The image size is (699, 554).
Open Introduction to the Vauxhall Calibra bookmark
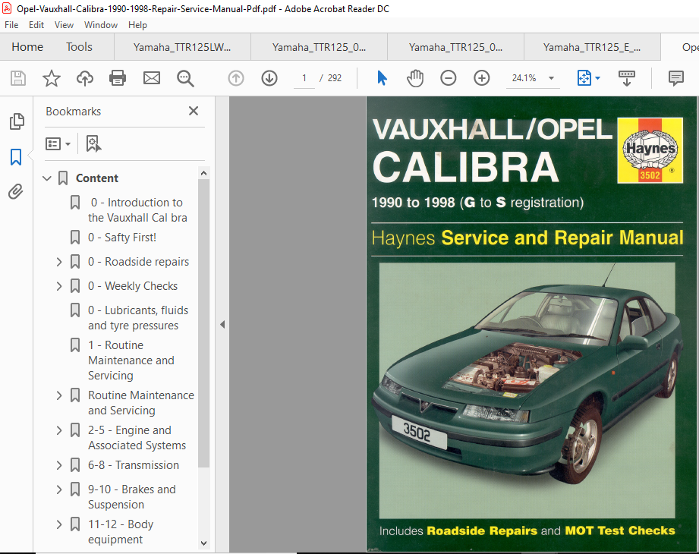pyautogui.click(x=137, y=210)
